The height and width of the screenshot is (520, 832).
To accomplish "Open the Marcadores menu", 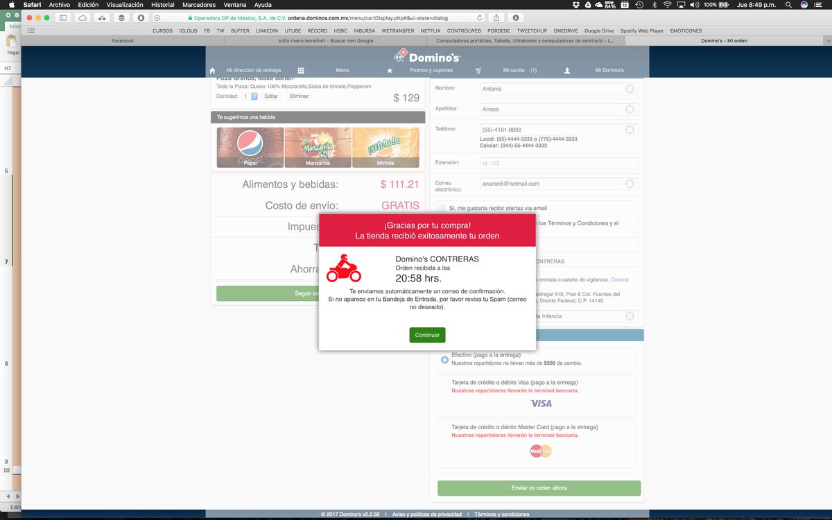I will (x=199, y=4).
